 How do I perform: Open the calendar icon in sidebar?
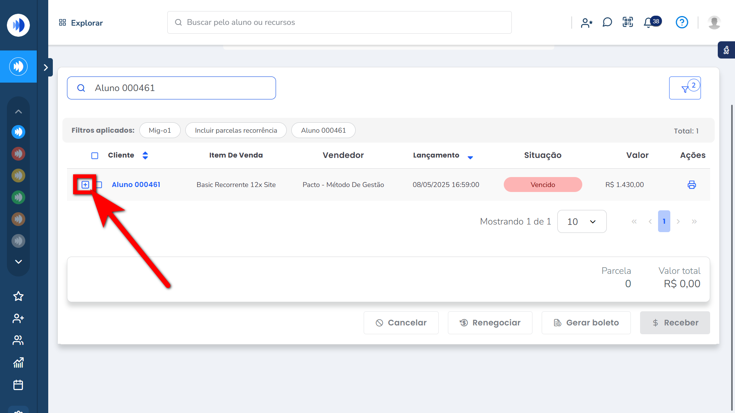pyautogui.click(x=18, y=385)
